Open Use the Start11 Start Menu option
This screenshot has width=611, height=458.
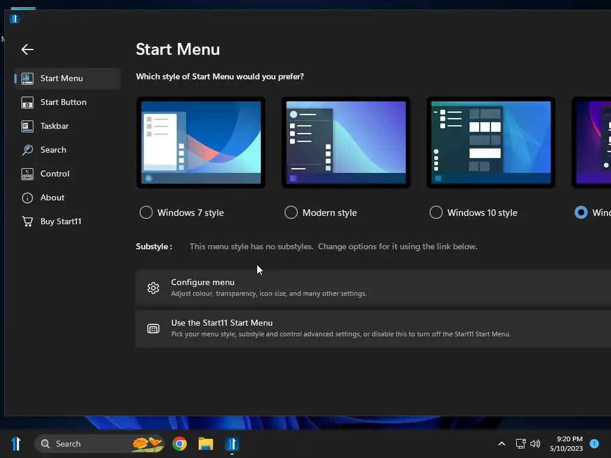point(373,329)
